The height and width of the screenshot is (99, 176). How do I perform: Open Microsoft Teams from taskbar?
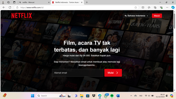click(76, 96)
